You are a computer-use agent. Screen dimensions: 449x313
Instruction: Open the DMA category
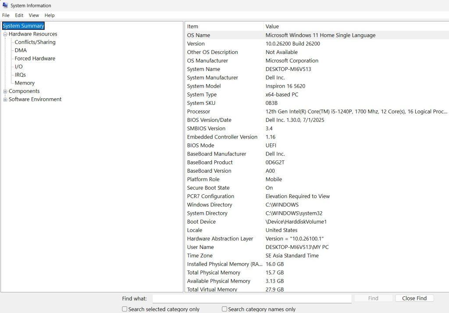[21, 50]
